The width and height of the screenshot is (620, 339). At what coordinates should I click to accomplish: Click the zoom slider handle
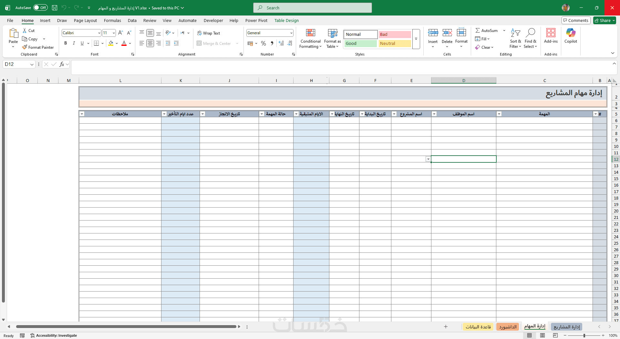pyautogui.click(x=584, y=335)
